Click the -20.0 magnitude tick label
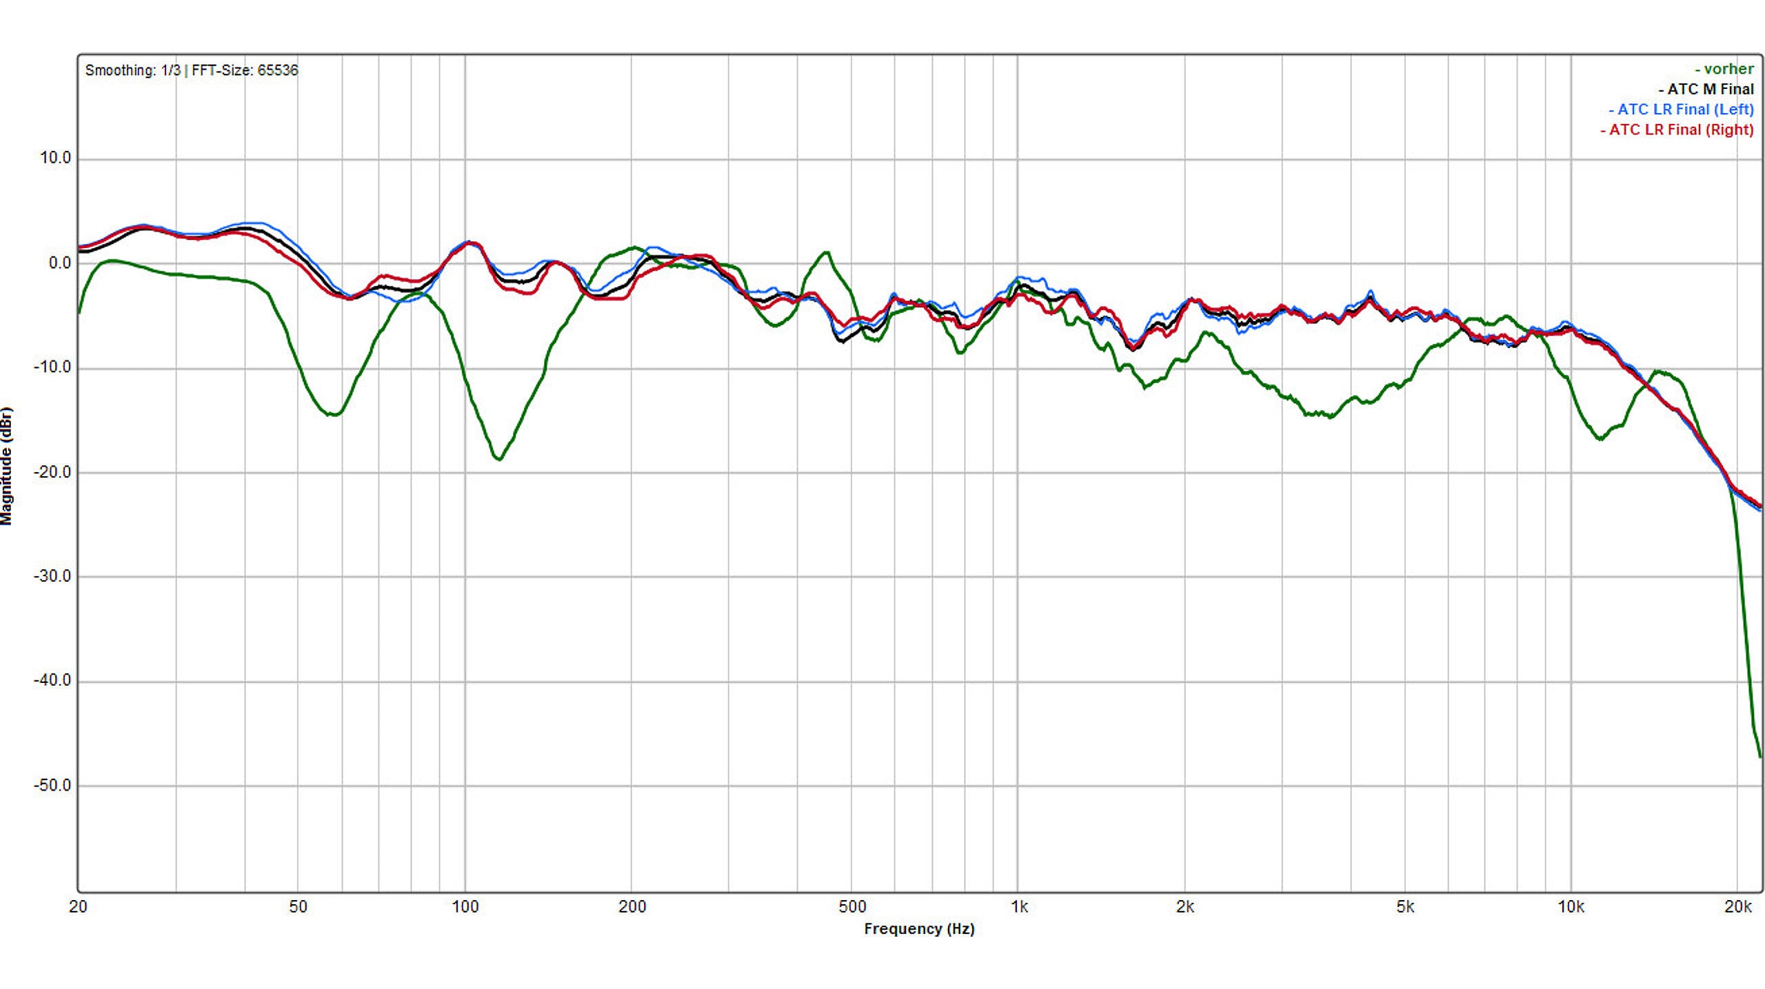 point(52,472)
